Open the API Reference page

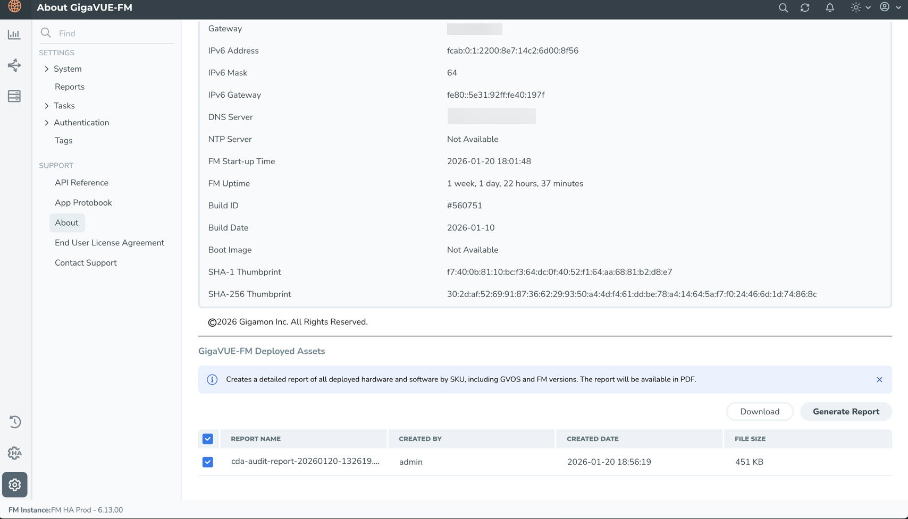click(x=81, y=183)
